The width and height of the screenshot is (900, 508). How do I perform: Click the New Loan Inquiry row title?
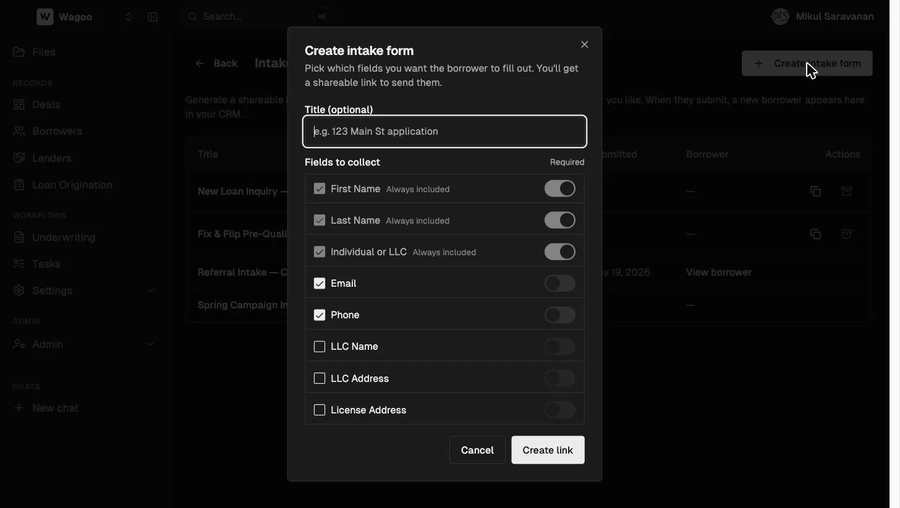click(x=242, y=191)
